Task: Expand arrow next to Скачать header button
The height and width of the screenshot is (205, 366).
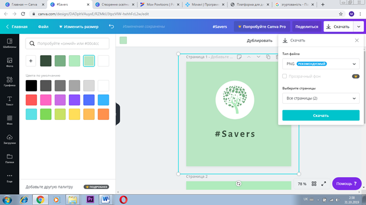Action: [x=359, y=27]
